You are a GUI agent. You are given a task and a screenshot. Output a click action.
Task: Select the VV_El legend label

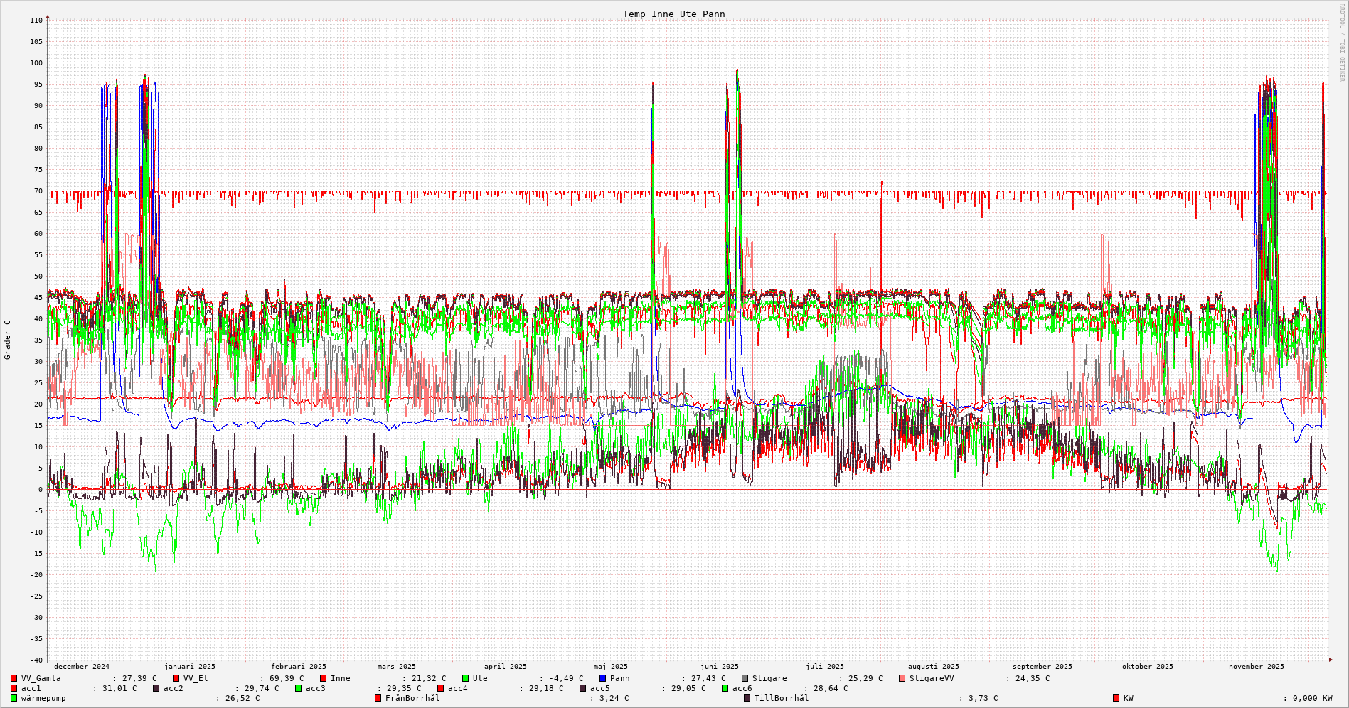coord(196,678)
